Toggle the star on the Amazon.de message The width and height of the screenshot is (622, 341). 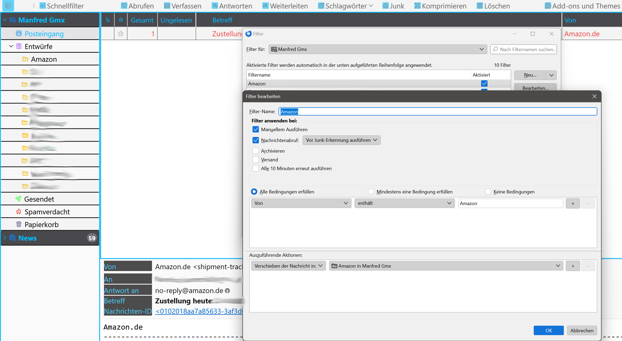point(121,34)
